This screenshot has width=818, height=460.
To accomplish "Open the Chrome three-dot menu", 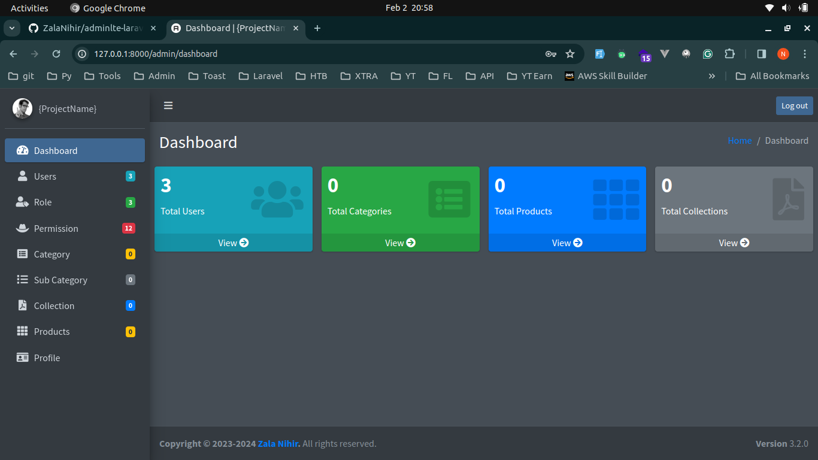I will click(805, 54).
